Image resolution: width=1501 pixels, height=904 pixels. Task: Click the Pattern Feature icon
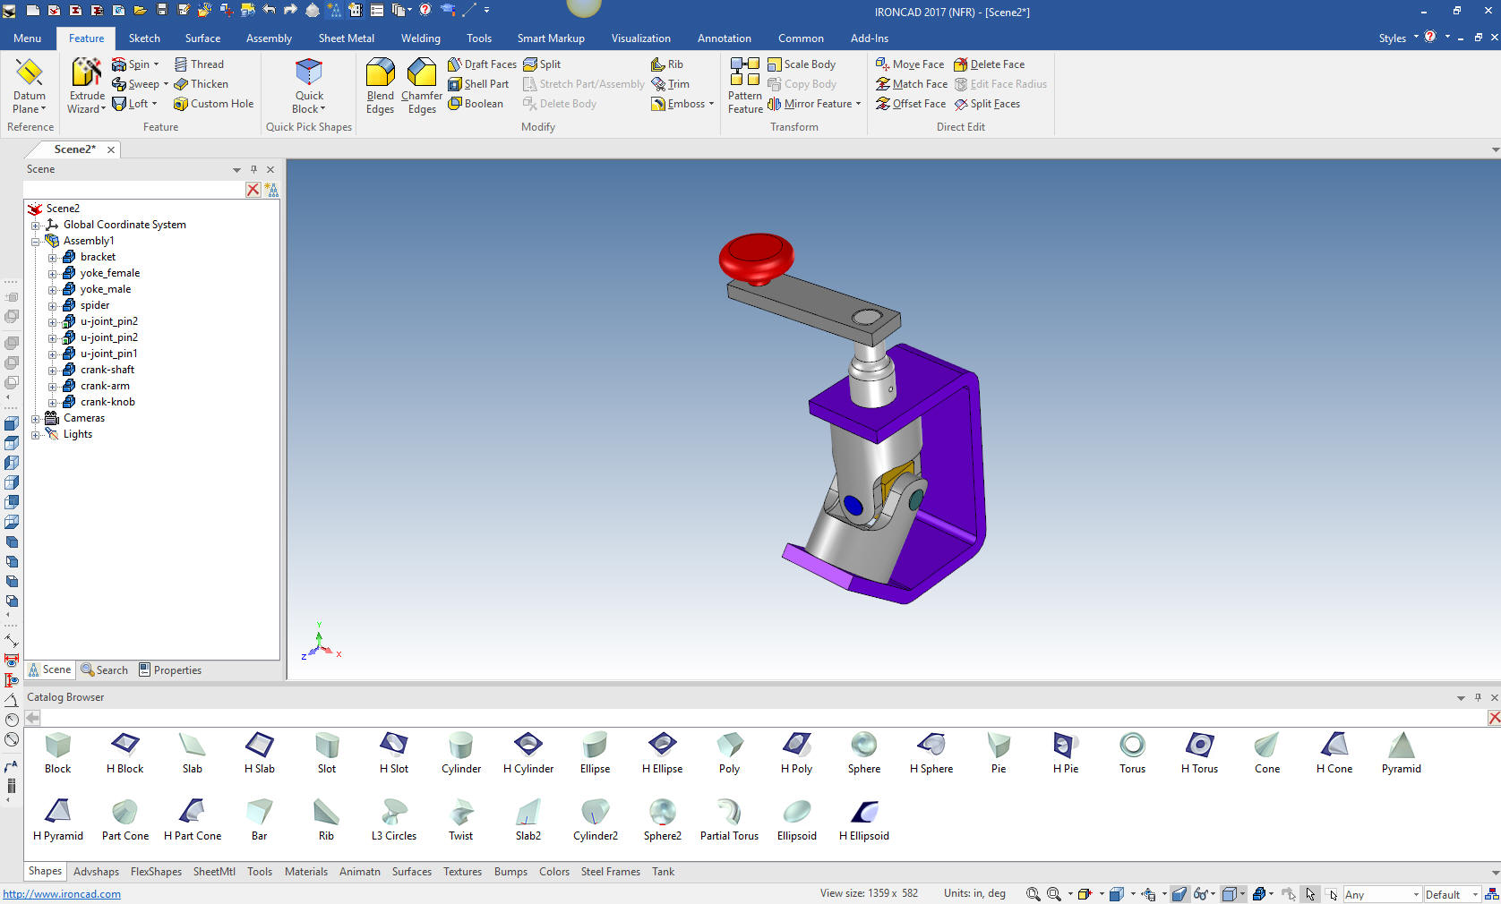click(x=744, y=85)
